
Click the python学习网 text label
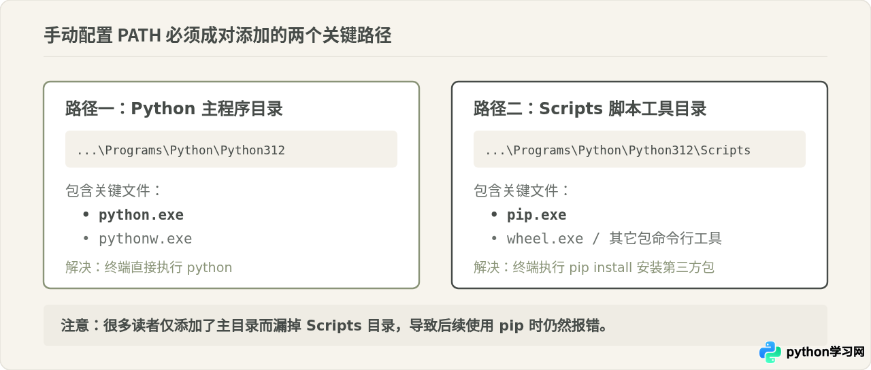pyautogui.click(x=825, y=352)
